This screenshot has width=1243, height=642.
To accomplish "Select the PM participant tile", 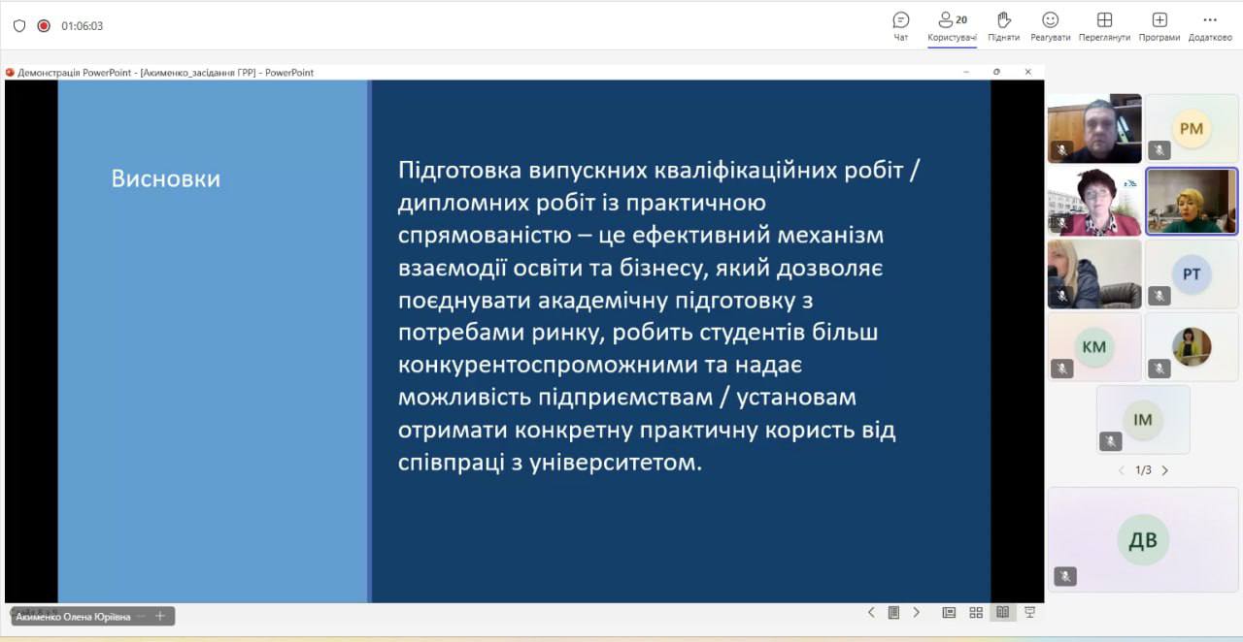I will pyautogui.click(x=1192, y=128).
